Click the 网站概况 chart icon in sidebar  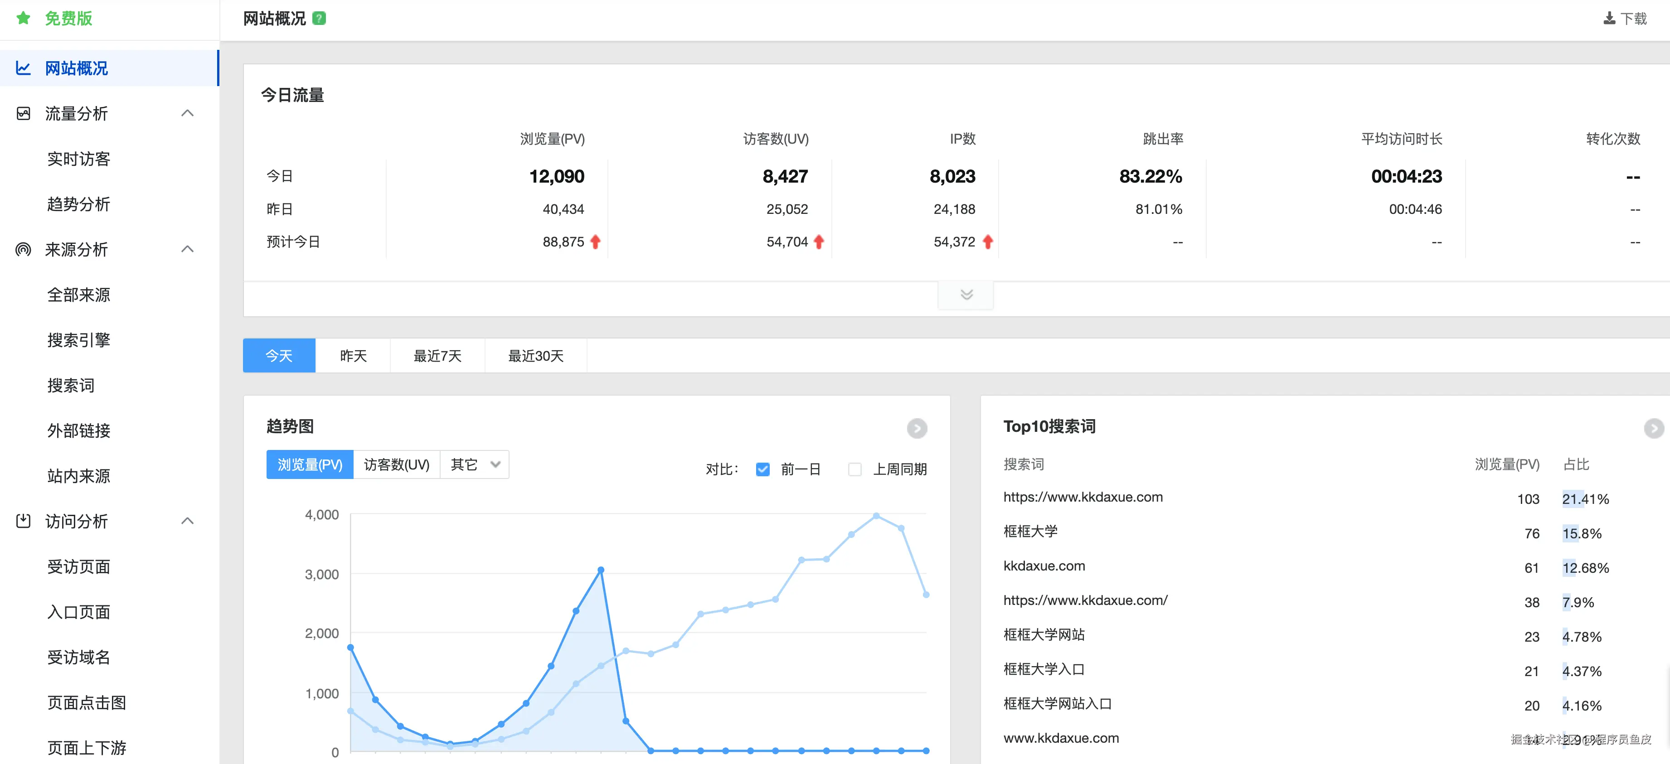[x=23, y=68]
